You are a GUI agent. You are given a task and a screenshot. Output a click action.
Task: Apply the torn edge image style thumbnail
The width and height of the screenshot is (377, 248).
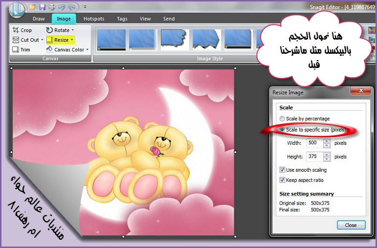pyautogui.click(x=175, y=40)
